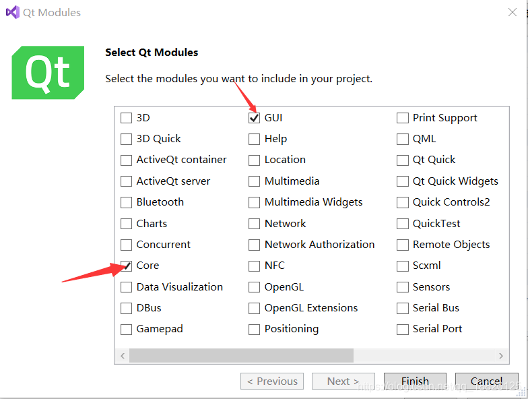The image size is (528, 399).
Task: Check the DBus module checkbox
Action: [x=127, y=308]
